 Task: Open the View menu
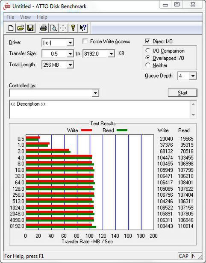[25, 17]
